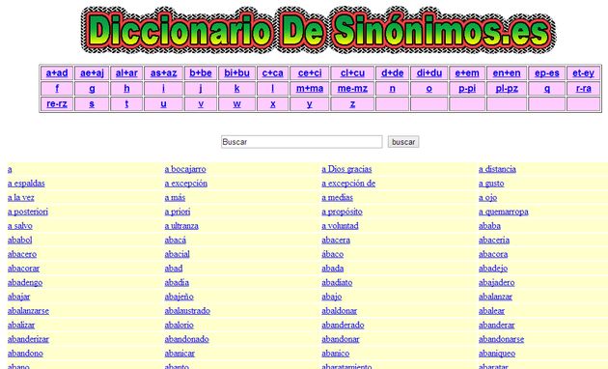This screenshot has width=608, height=369.
Task: Open the entry 'abanderizar'
Action: pyautogui.click(x=28, y=339)
